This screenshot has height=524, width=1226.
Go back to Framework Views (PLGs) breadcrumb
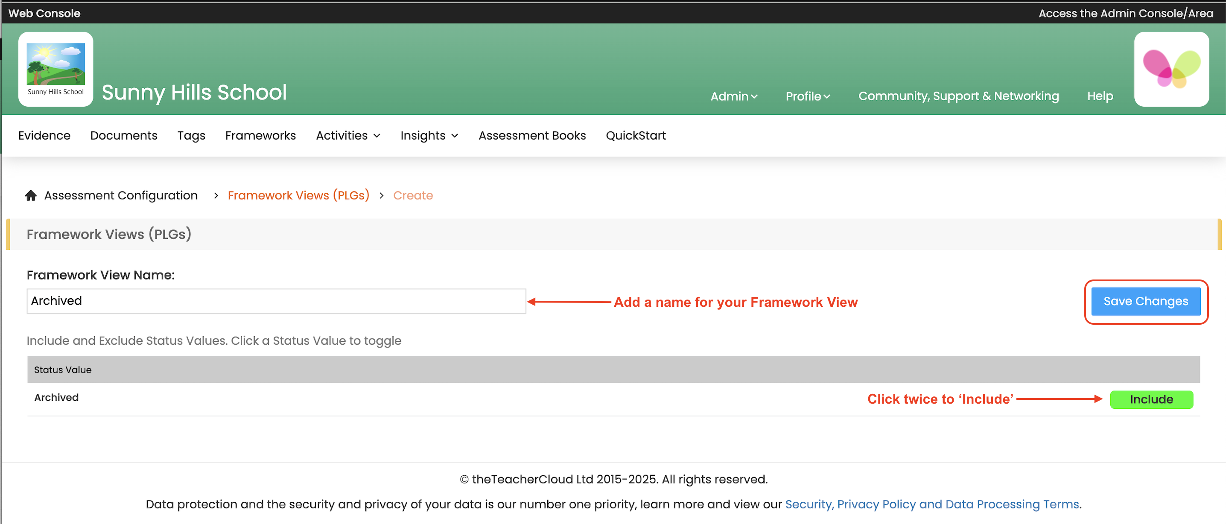point(298,195)
